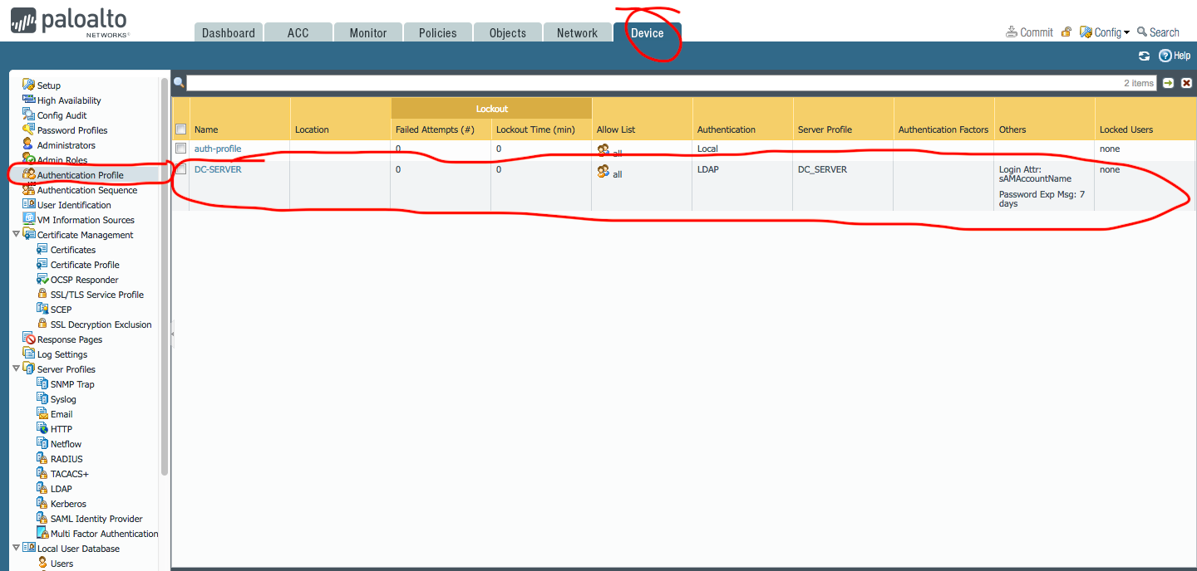Screen dimensions: 1197x571
Task: Check the auth-profile row checkbox
Action: click(180, 149)
